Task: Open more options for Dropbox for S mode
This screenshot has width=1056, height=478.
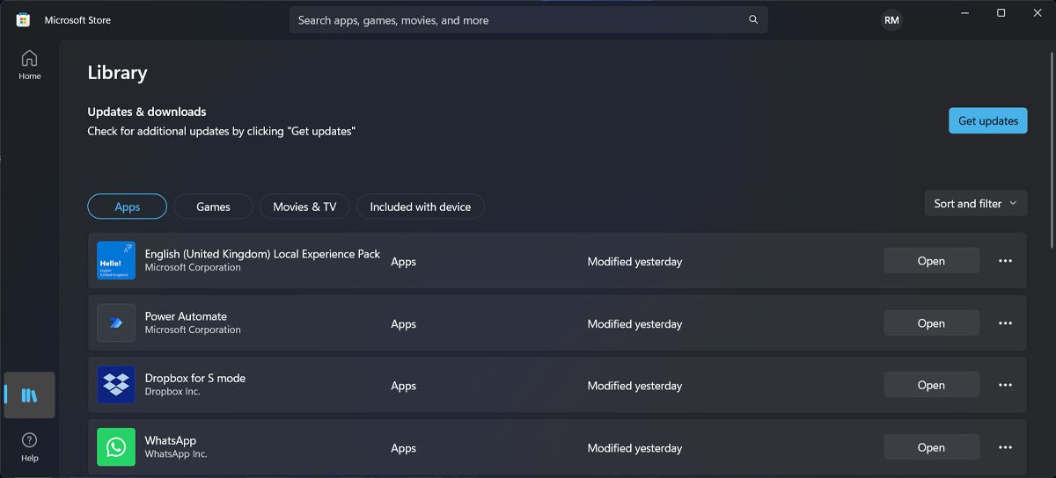Action: pyautogui.click(x=1005, y=385)
